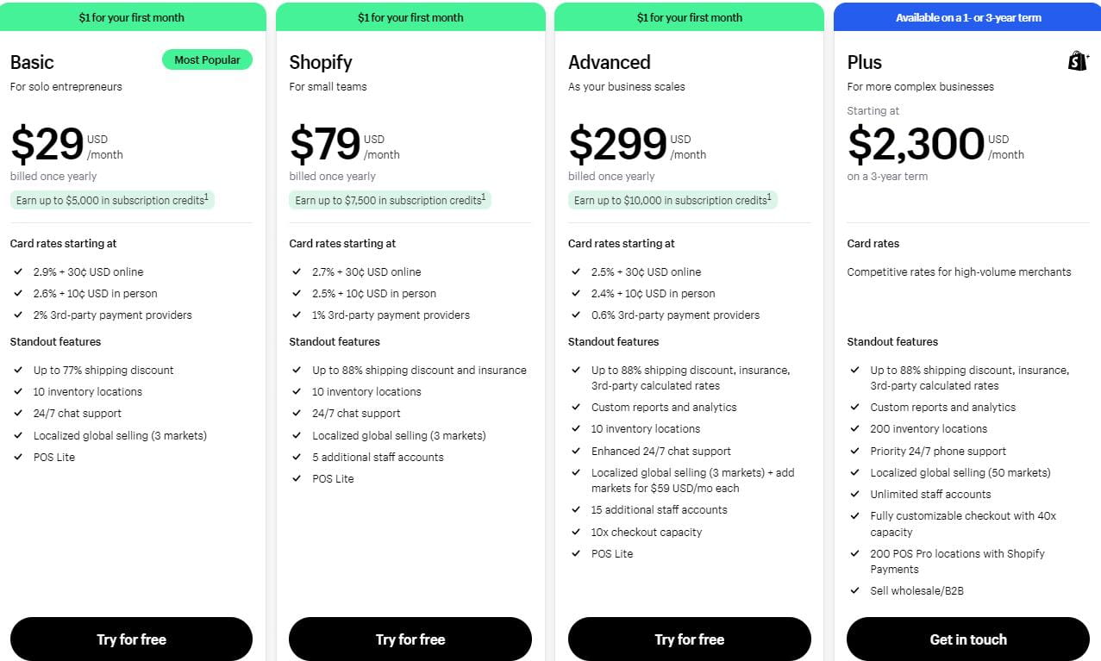The width and height of the screenshot is (1101, 661).
Task: Click checkmark beside 0.6% 3rd-party payment providers
Action: pyautogui.click(x=576, y=315)
